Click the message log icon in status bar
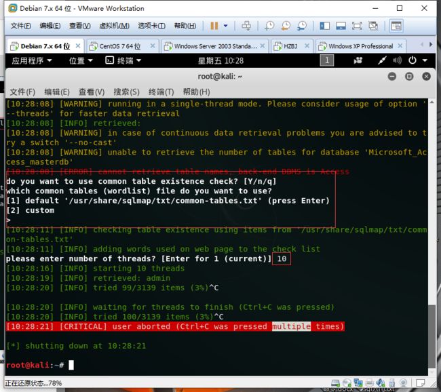This screenshot has width=441, height=392. (x=420, y=383)
